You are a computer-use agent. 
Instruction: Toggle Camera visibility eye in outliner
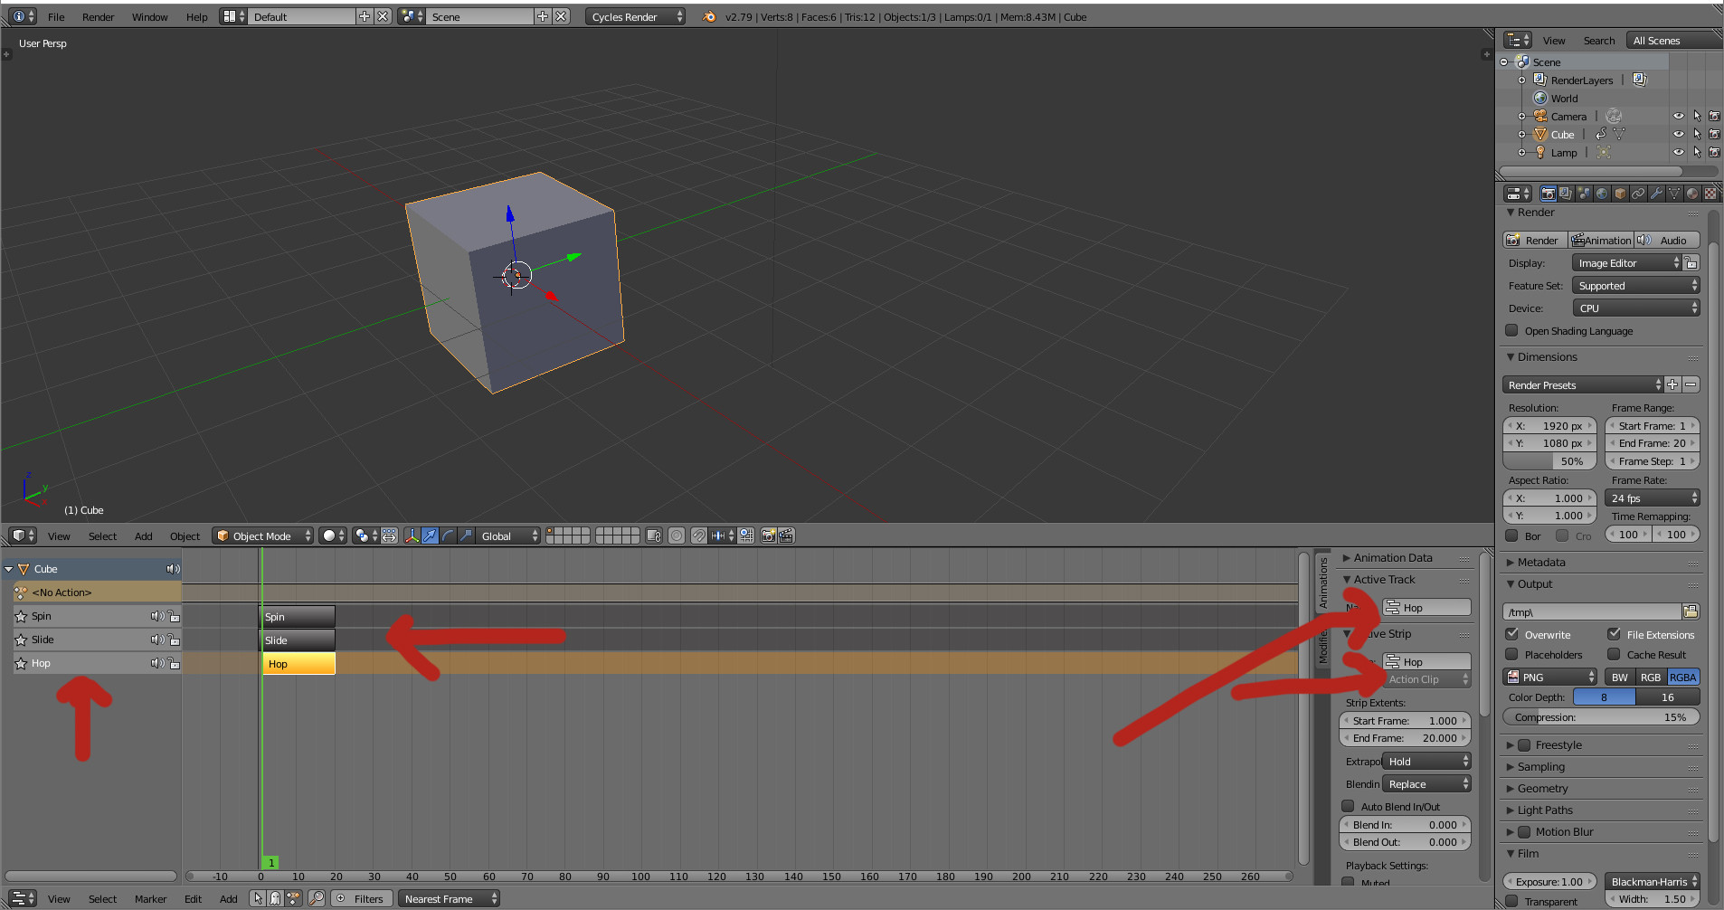point(1679,116)
